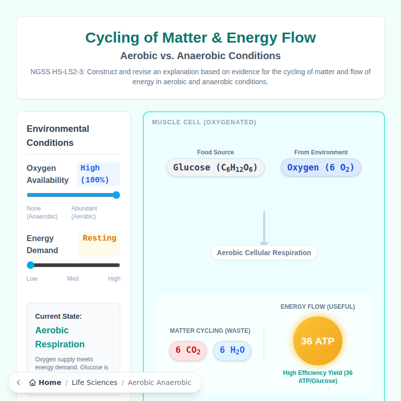Open Life Sciences breadcrumb link
This screenshot has height=401, width=401.
[x=94, y=382]
